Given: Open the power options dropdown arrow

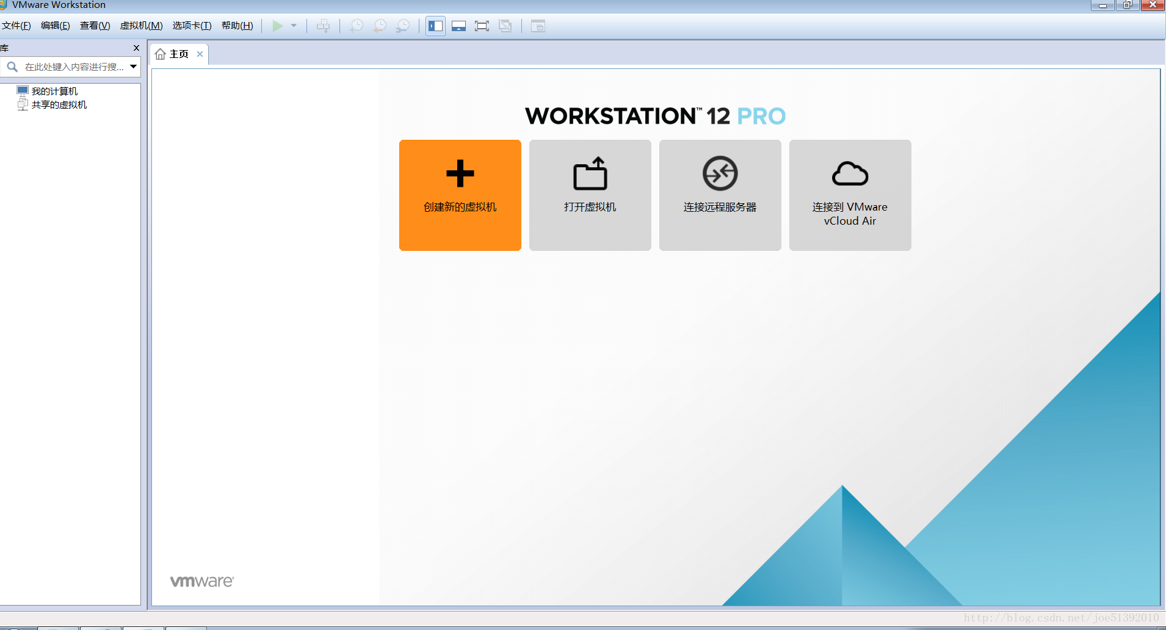Looking at the screenshot, I should tap(294, 26).
